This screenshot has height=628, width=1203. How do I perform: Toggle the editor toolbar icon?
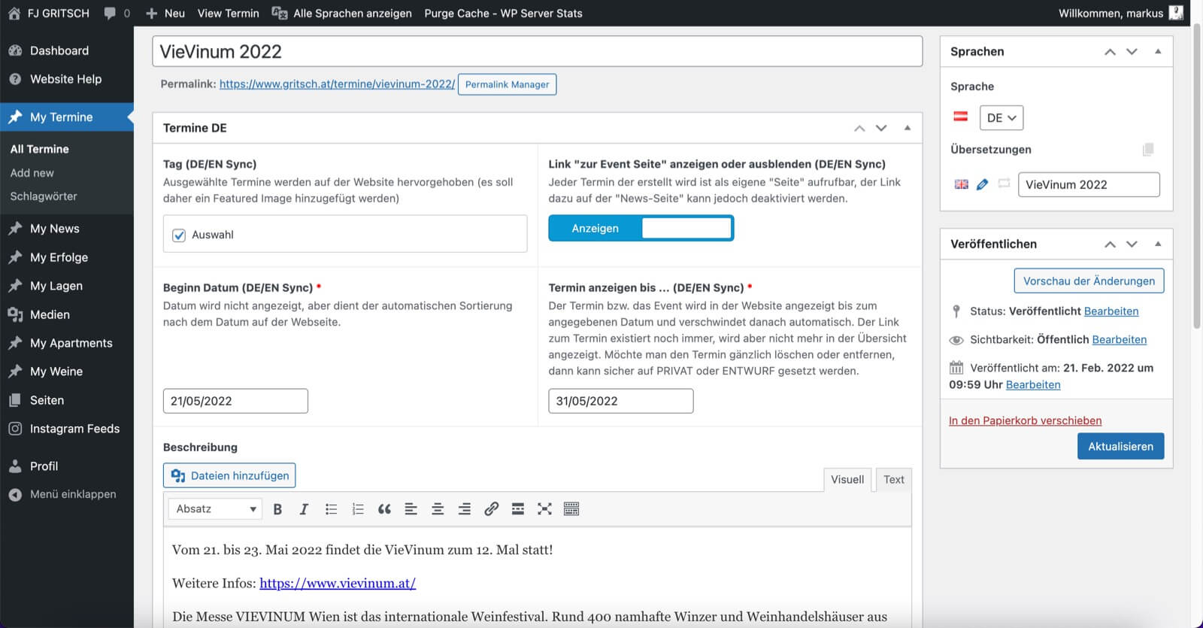(x=571, y=509)
